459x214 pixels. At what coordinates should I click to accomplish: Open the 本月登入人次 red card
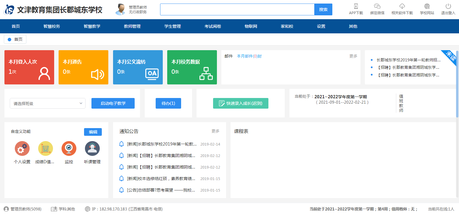(x=29, y=67)
